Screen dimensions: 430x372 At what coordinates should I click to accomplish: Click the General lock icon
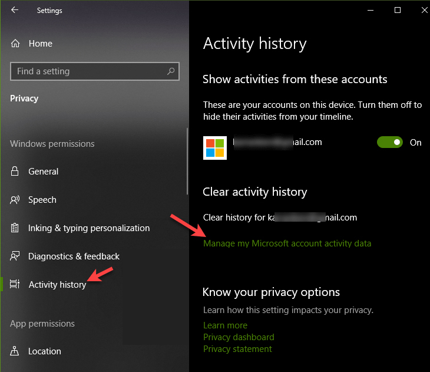point(15,172)
